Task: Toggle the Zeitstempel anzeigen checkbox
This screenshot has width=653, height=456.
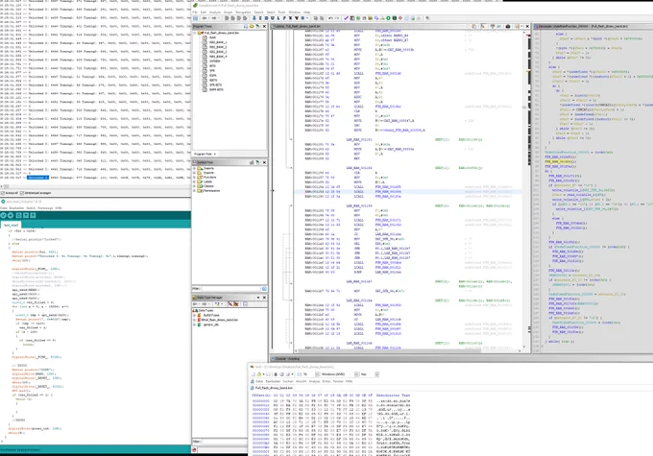Action: tap(22, 193)
